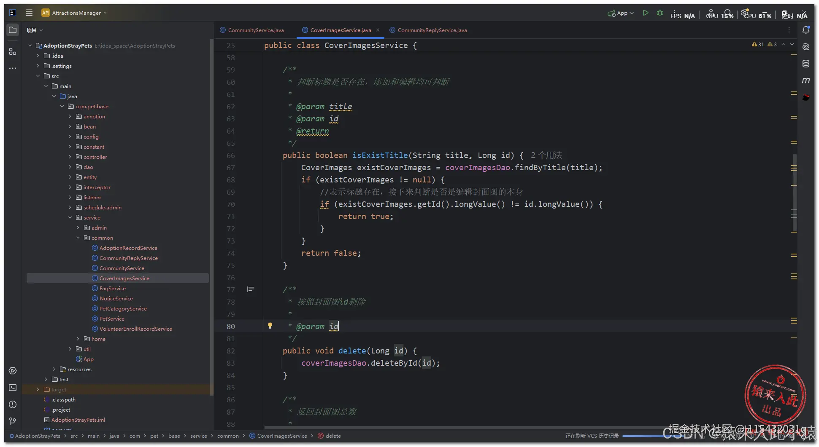Click the isExistTitle method name
This screenshot has width=819, height=447.
(380, 155)
